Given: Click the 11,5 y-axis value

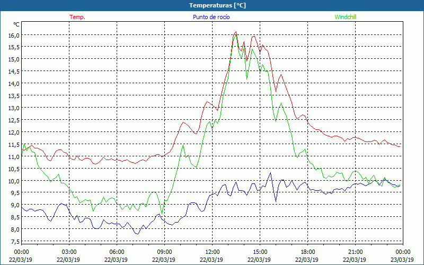Looking at the screenshot, I should [14, 145].
